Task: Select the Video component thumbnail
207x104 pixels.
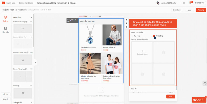Action: pyautogui.click(x=23, y=93)
